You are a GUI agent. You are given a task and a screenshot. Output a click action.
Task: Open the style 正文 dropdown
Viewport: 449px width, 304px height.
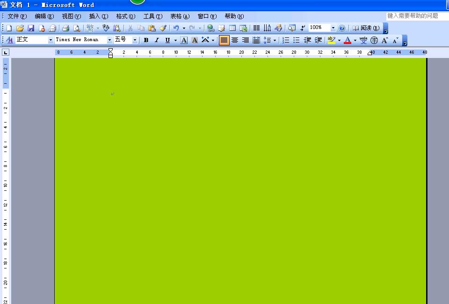51,40
